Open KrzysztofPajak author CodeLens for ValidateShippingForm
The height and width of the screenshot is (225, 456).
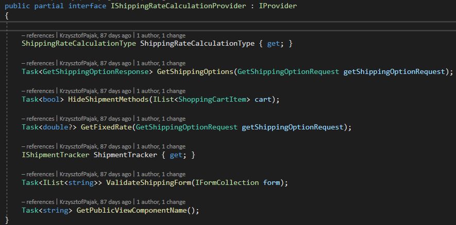click(x=95, y=174)
